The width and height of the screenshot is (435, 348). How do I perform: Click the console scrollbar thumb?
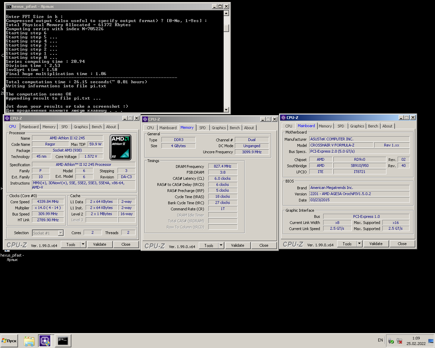[x=226, y=28]
